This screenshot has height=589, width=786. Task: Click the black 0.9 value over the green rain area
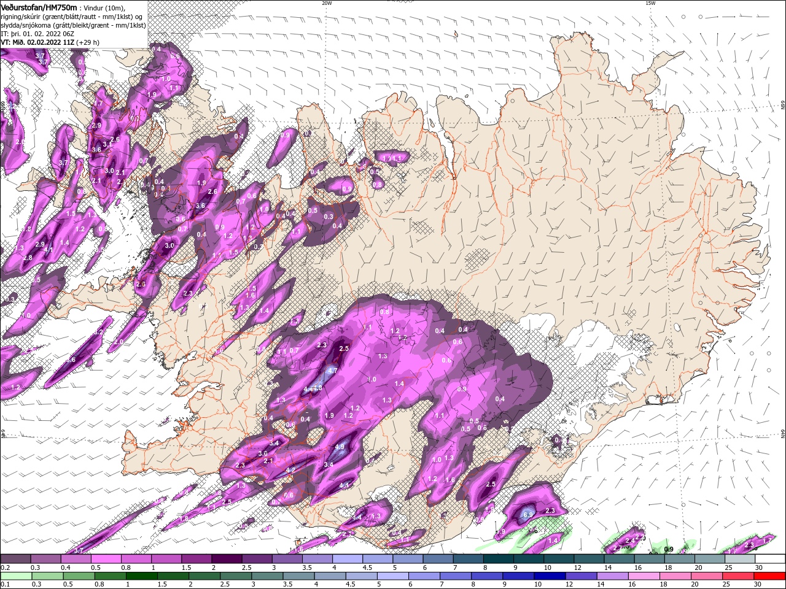(669, 549)
